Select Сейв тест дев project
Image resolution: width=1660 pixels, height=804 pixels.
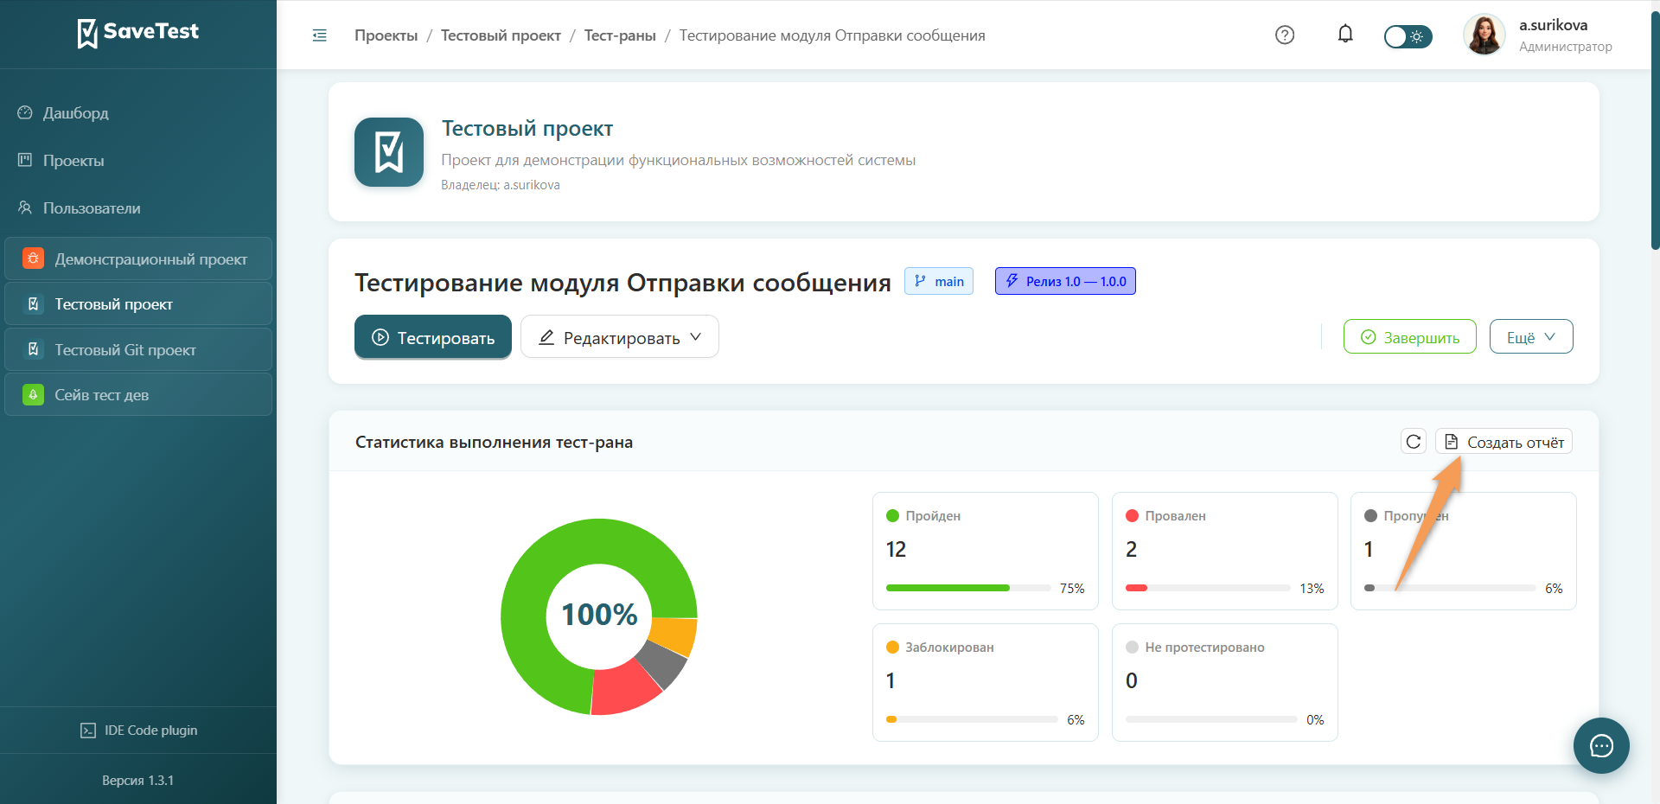138,395
